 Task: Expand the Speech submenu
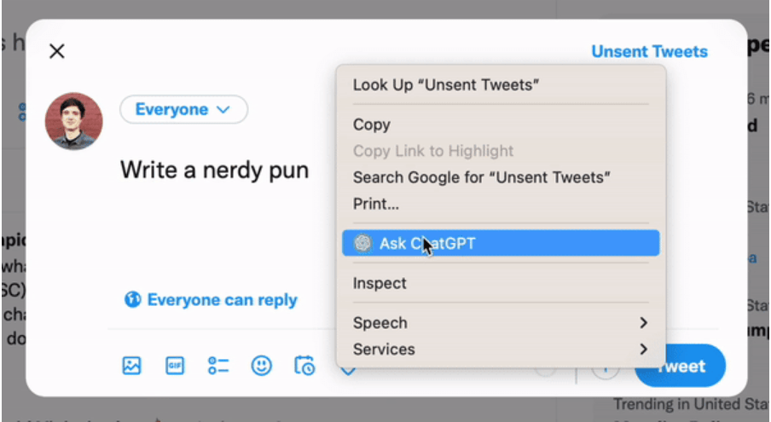[x=501, y=323]
